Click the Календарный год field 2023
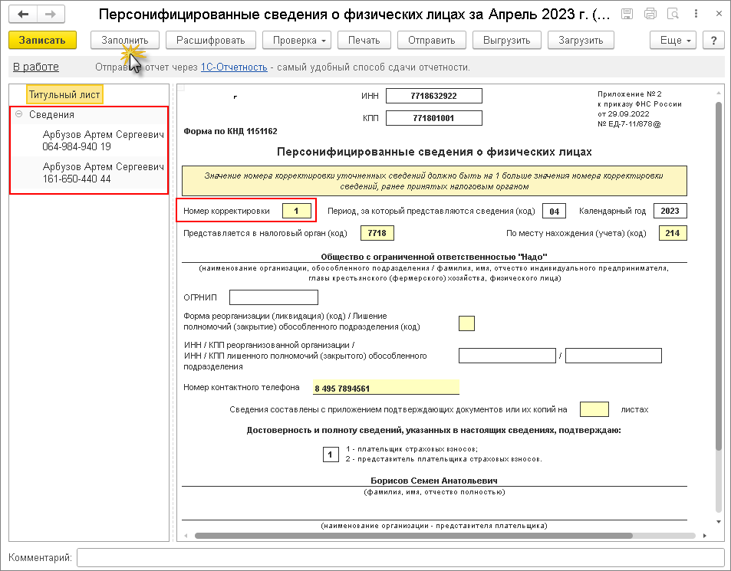731x571 pixels. (670, 211)
